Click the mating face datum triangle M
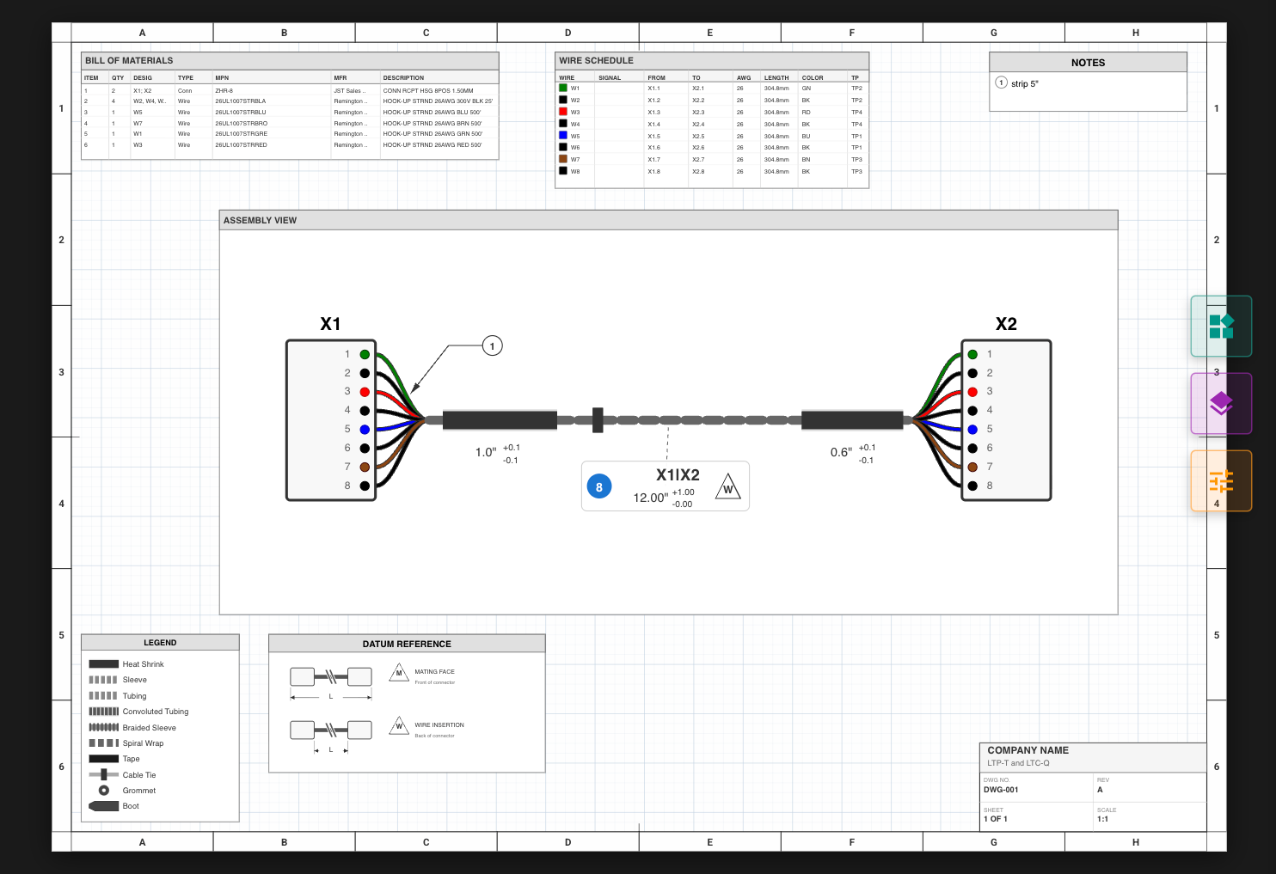Screen dimensions: 1276x874 (x=398, y=673)
